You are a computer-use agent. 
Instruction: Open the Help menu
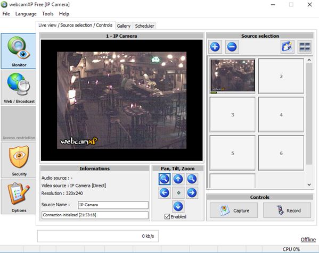[x=64, y=14]
